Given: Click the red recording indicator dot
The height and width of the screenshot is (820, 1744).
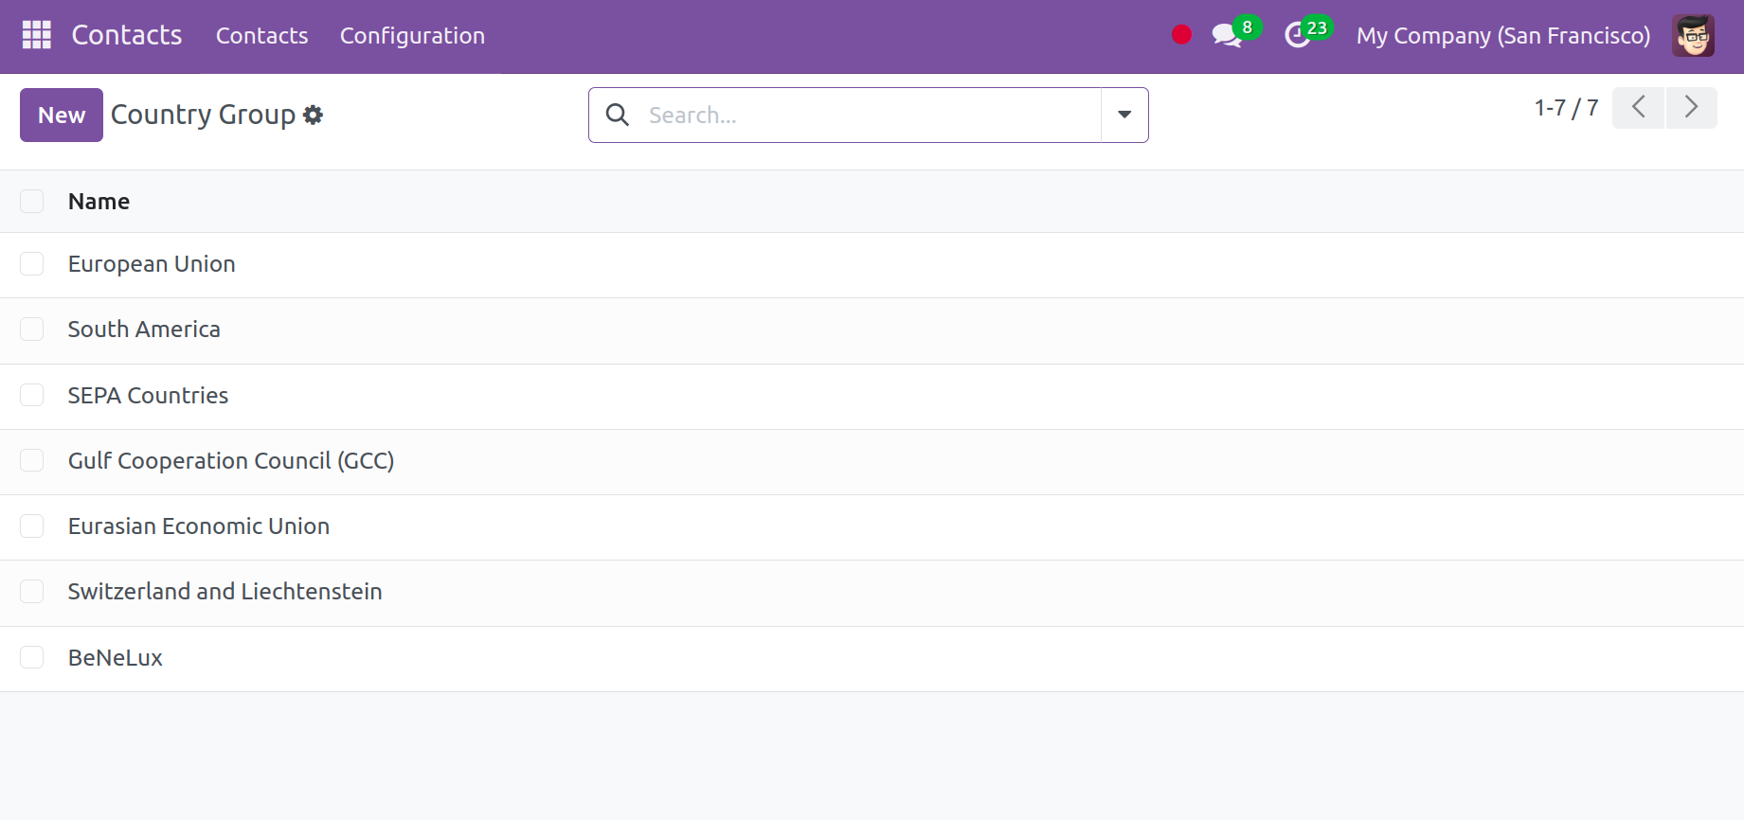Looking at the screenshot, I should (1181, 35).
